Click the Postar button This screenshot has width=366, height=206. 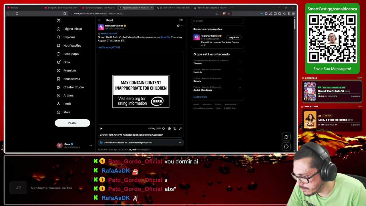[72, 123]
